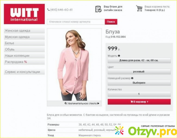Click the pink blouse product image
The image size is (177, 138).
(x=74, y=65)
